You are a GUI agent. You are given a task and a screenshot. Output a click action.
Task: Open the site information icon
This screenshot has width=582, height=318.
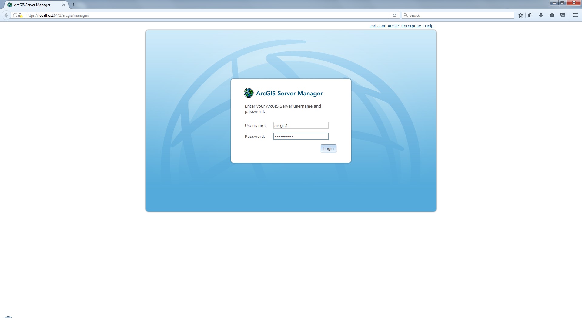point(15,15)
